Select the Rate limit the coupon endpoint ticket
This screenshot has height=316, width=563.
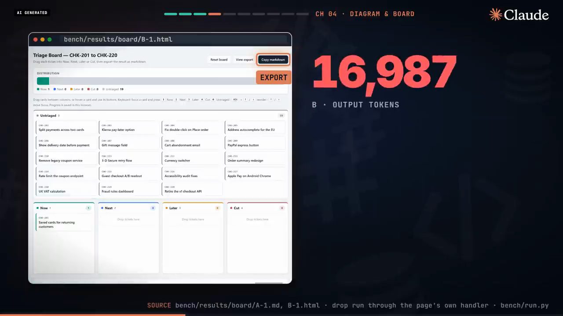pos(66,174)
